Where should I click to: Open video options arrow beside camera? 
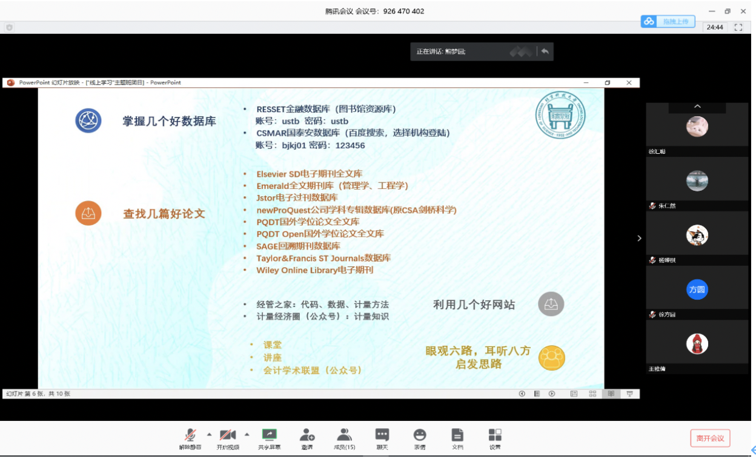(x=247, y=434)
